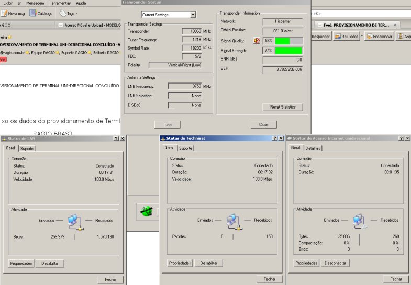Open the Catálogo address book icon

[x=32, y=13]
